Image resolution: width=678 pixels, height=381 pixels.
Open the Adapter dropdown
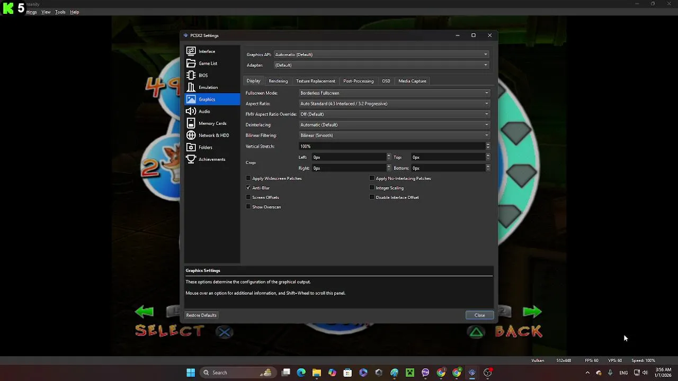381,65
